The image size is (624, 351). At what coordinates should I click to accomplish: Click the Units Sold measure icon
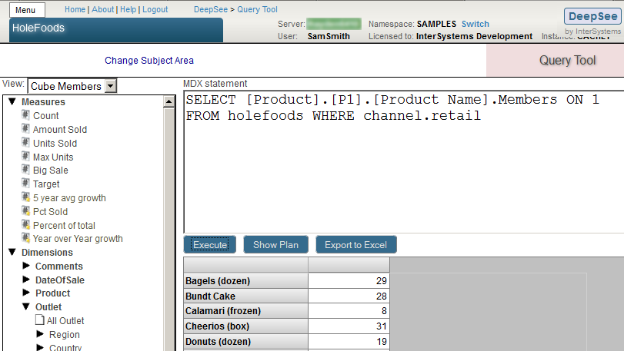(25, 143)
